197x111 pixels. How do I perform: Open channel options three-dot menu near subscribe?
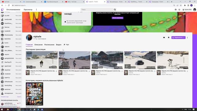pyautogui.click(x=187, y=38)
